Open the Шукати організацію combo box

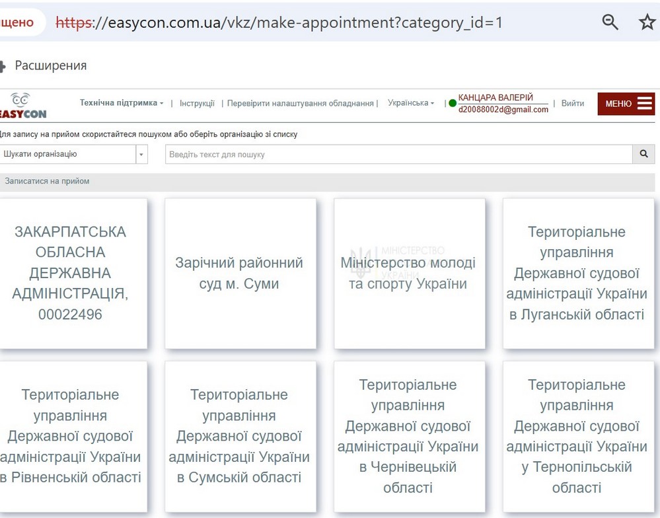[x=74, y=154]
